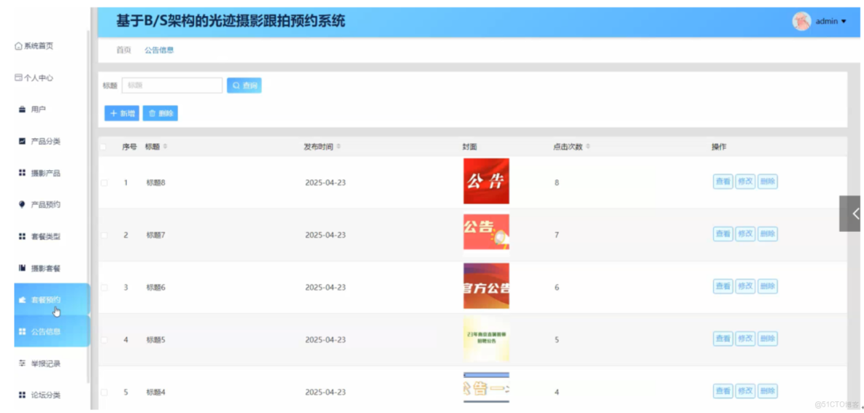Click 查看 for row 标题8
Screen dimensions: 864x413
point(723,182)
